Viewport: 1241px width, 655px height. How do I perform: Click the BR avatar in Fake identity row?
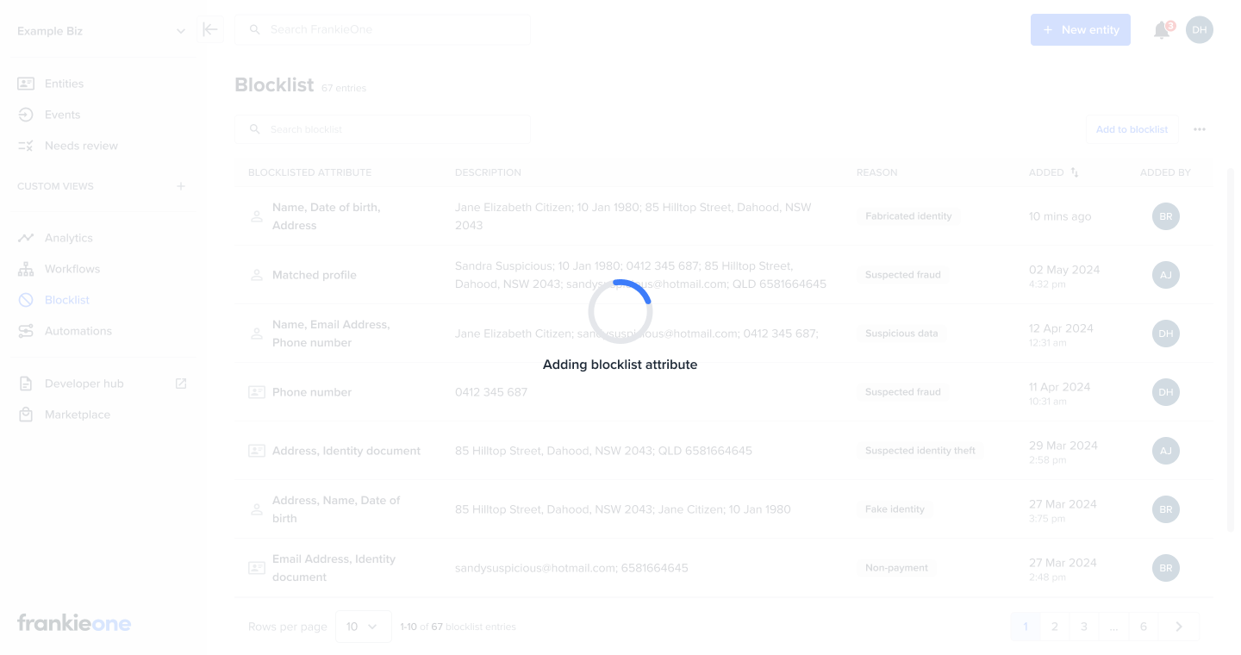tap(1166, 509)
